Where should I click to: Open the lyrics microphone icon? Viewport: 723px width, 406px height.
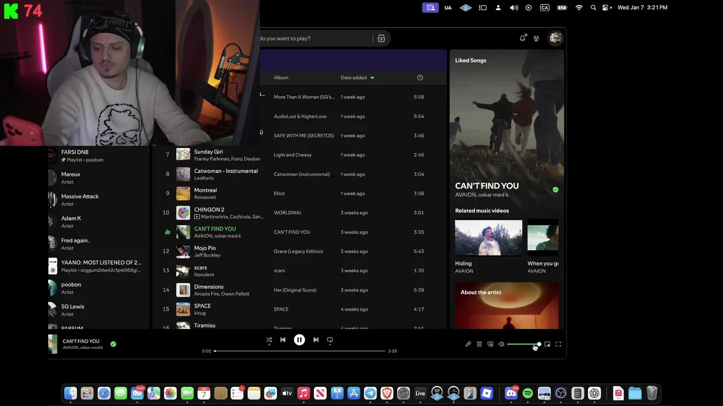[x=468, y=344]
